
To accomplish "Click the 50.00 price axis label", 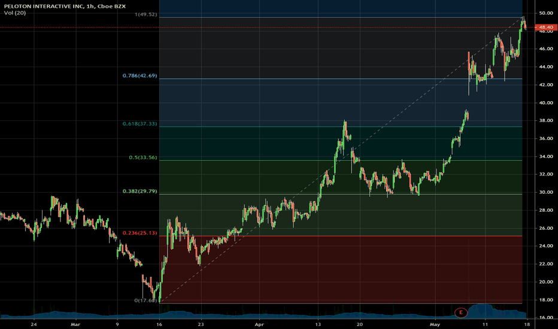I will pyautogui.click(x=546, y=13).
